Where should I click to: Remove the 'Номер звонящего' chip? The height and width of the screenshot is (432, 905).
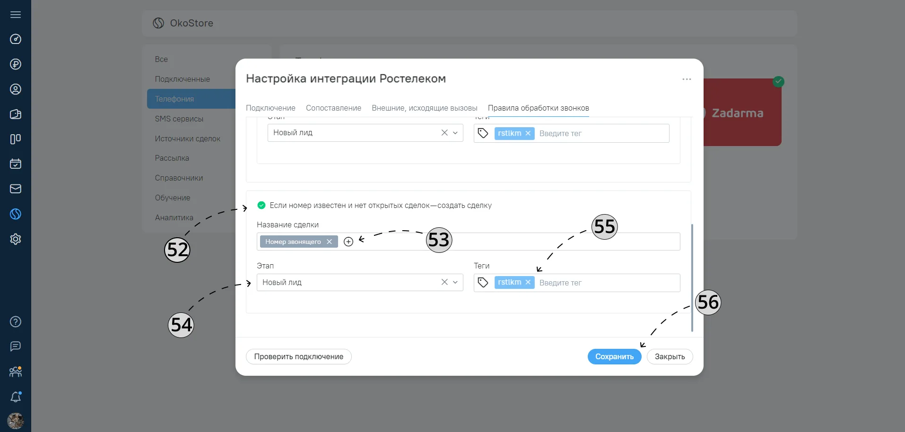point(329,242)
